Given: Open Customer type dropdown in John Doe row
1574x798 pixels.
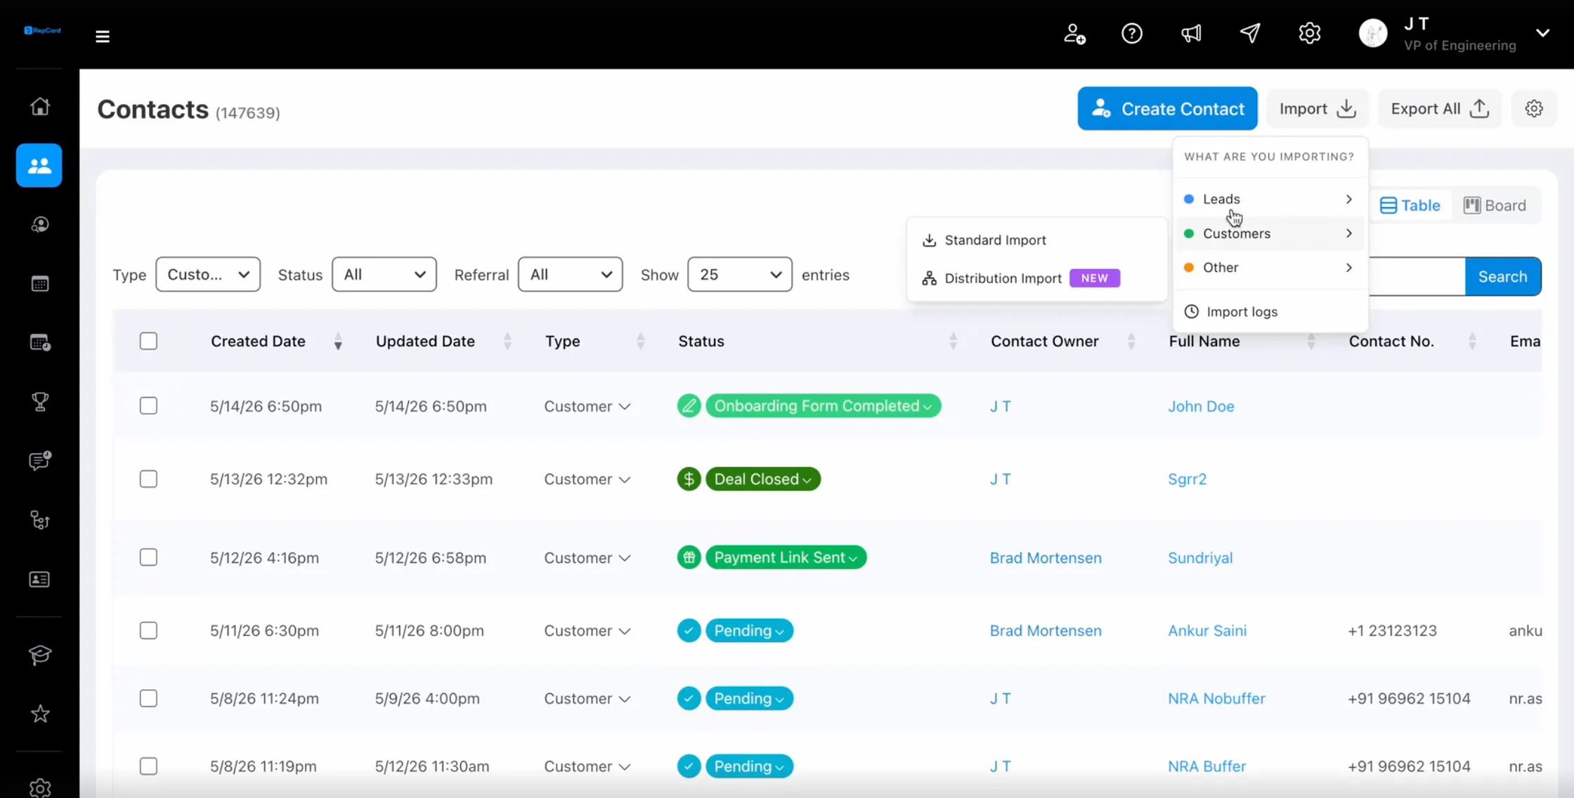Looking at the screenshot, I should [587, 406].
